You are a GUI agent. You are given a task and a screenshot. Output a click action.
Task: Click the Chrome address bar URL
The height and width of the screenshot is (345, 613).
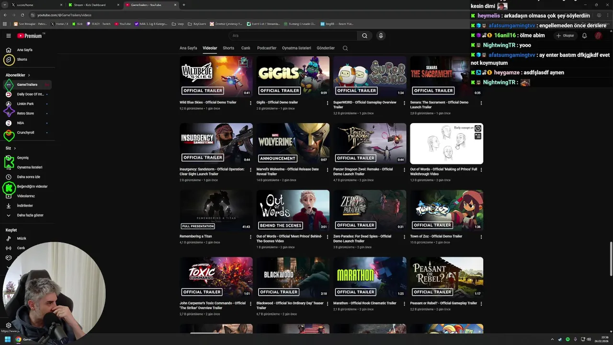coord(64,15)
